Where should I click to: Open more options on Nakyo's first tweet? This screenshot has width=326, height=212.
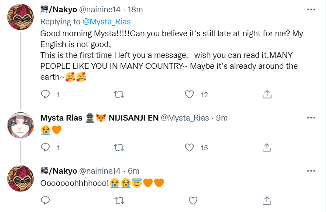coord(311,10)
